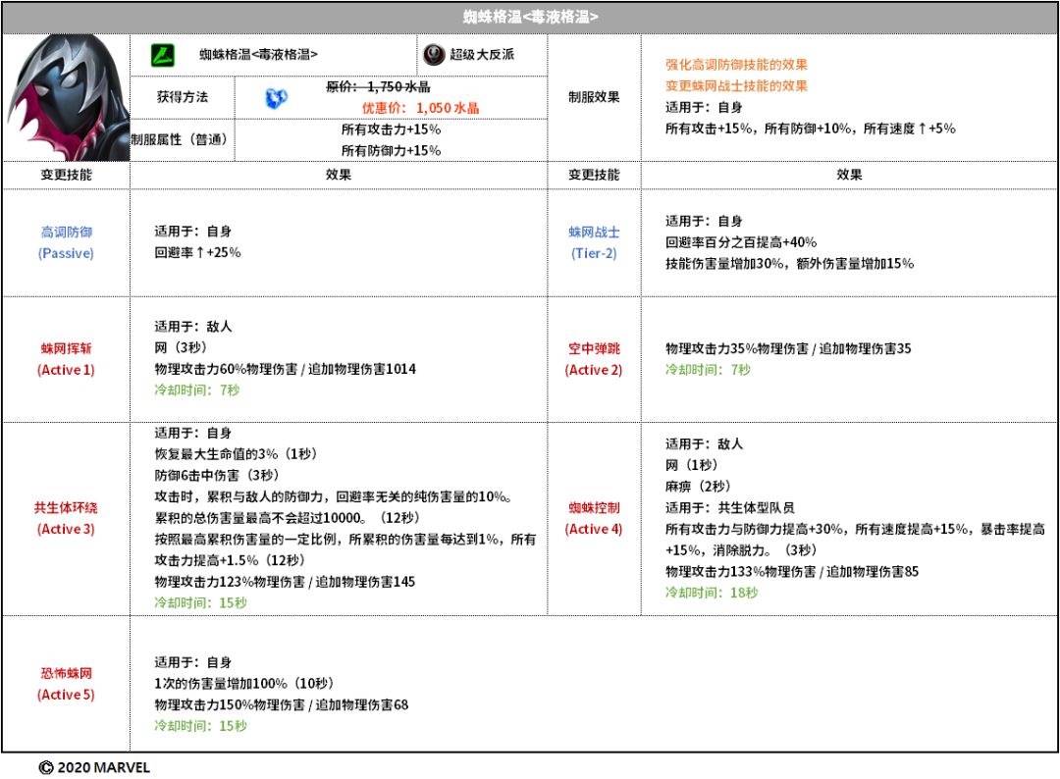This screenshot has width=1060, height=779.
Task: Click the 1次的伤害量增加100%（10秒）line
Action: coord(244,684)
